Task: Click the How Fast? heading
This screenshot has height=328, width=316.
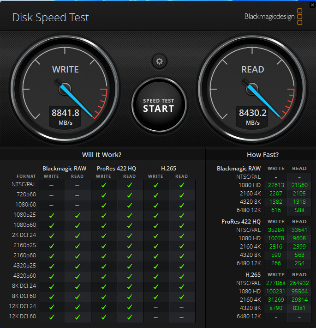Action: click(263, 155)
